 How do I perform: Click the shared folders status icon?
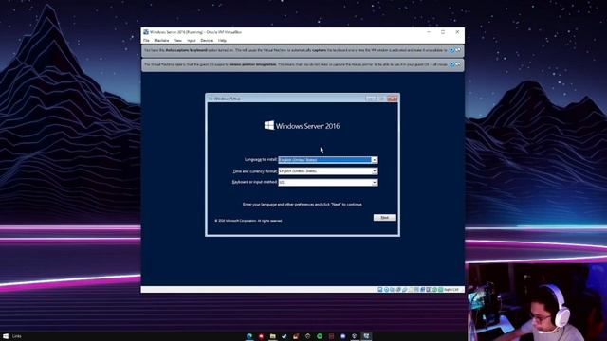point(411,290)
